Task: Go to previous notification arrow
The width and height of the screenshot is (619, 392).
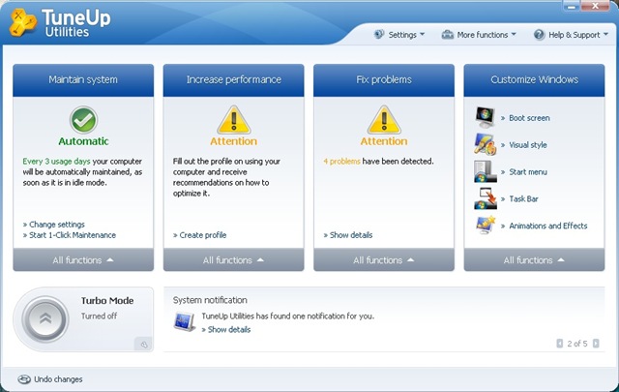Action: (x=559, y=344)
